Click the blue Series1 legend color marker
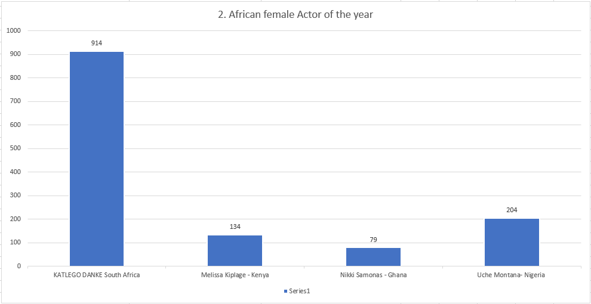Image resolution: width=591 pixels, height=304 pixels. [x=285, y=291]
